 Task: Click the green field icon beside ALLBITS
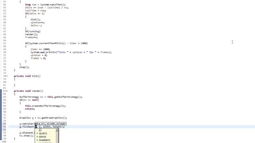(37, 133)
